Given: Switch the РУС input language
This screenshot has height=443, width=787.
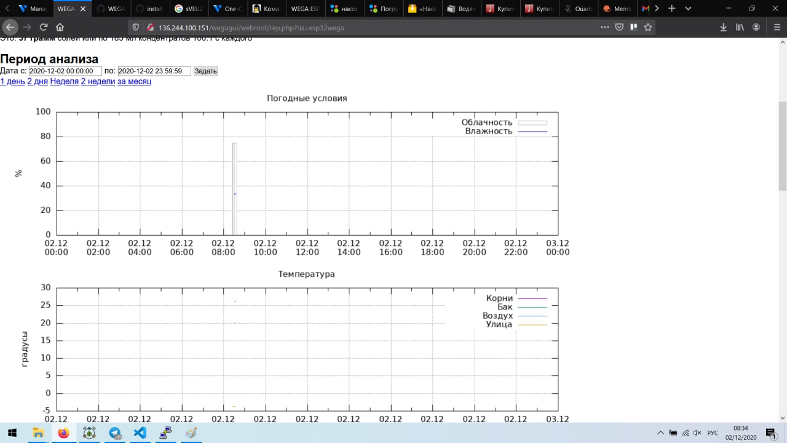Looking at the screenshot, I should pyautogui.click(x=713, y=433).
